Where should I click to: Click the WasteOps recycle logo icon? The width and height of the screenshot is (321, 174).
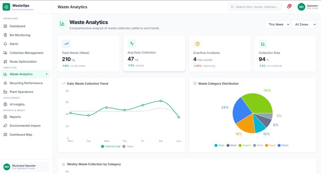pyautogui.click(x=6, y=7)
